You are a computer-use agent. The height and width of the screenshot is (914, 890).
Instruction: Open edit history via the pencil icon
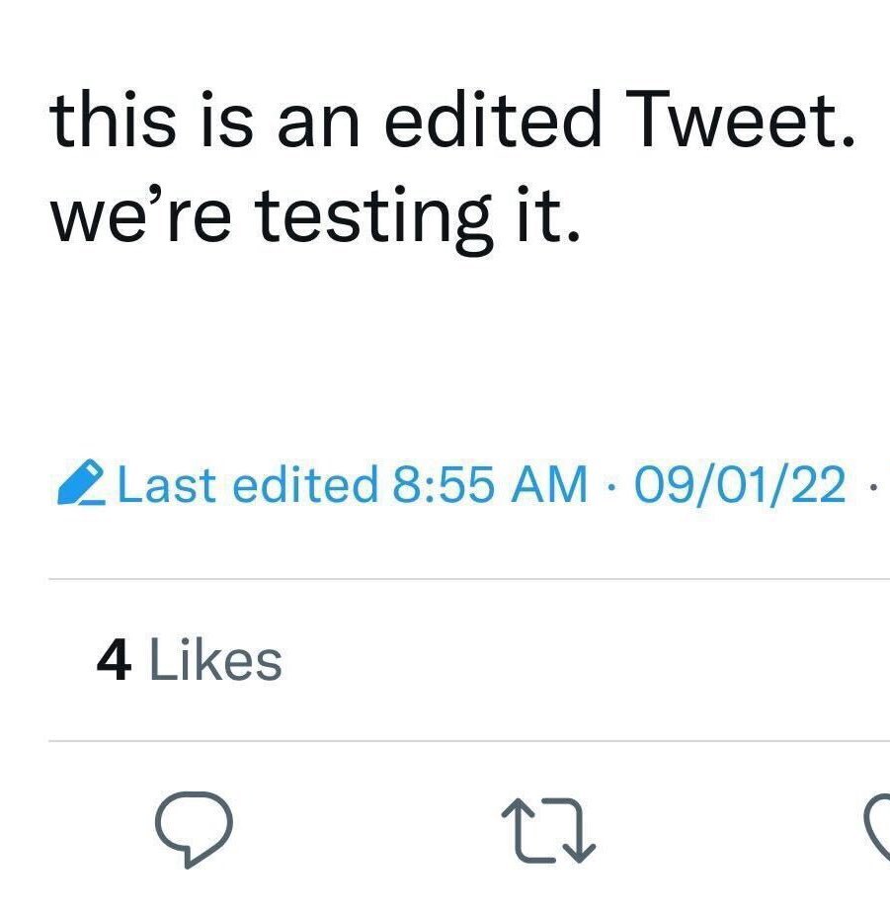click(85, 483)
